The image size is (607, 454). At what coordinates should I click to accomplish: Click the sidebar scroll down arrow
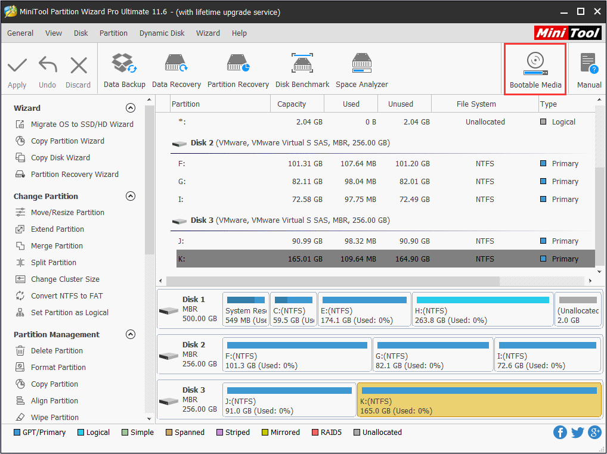150,418
